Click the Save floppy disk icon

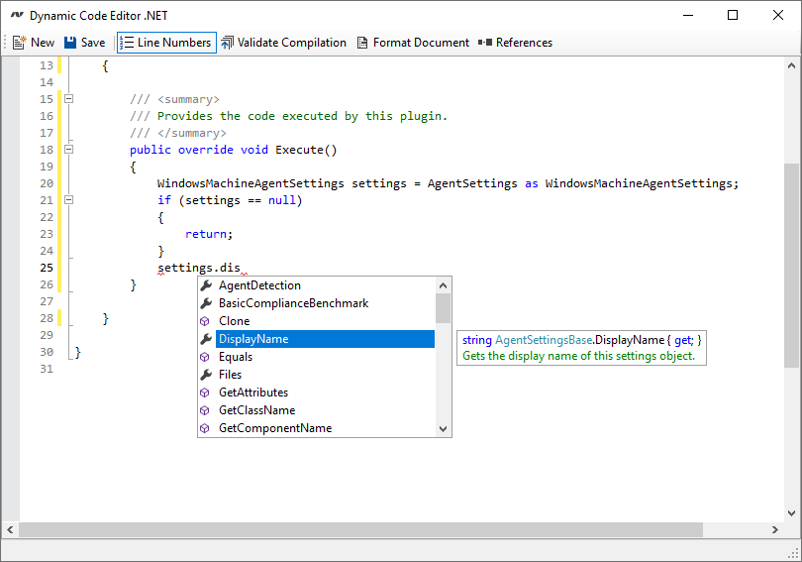tap(70, 43)
